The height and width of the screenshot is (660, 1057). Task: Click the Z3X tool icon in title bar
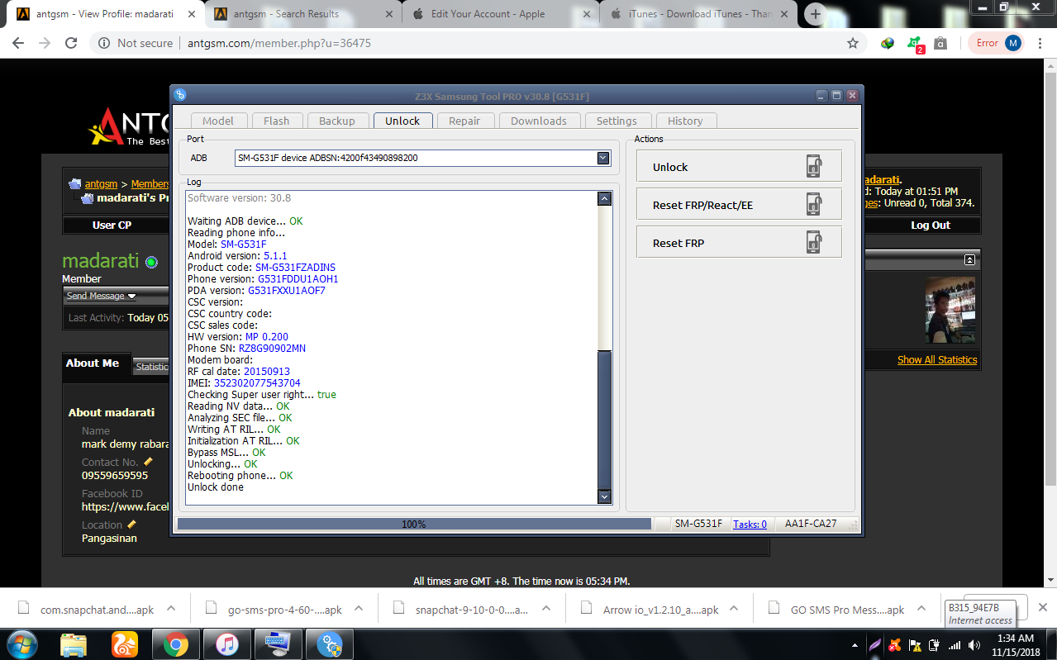click(180, 95)
